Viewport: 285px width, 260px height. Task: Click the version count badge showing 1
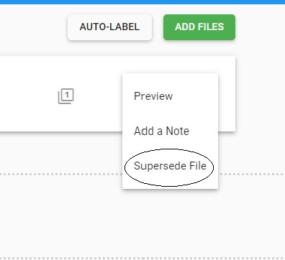(68, 95)
